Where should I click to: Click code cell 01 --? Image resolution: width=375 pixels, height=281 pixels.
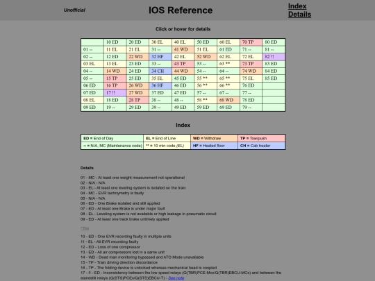pyautogui.click(x=92, y=49)
